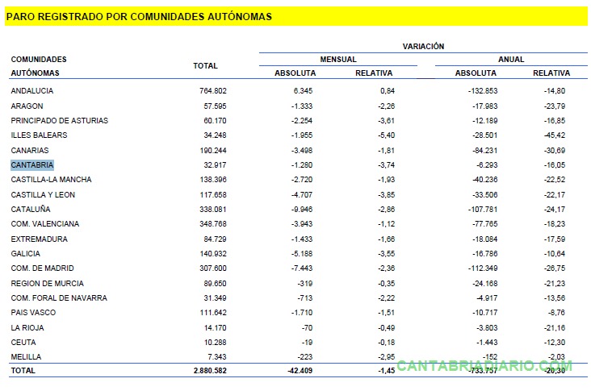The width and height of the screenshot is (591, 391).
Task: Select CASTILLA-LA MANCHA label
Action: click(51, 180)
